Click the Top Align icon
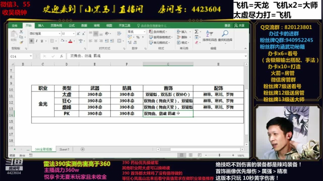 [91, 33]
